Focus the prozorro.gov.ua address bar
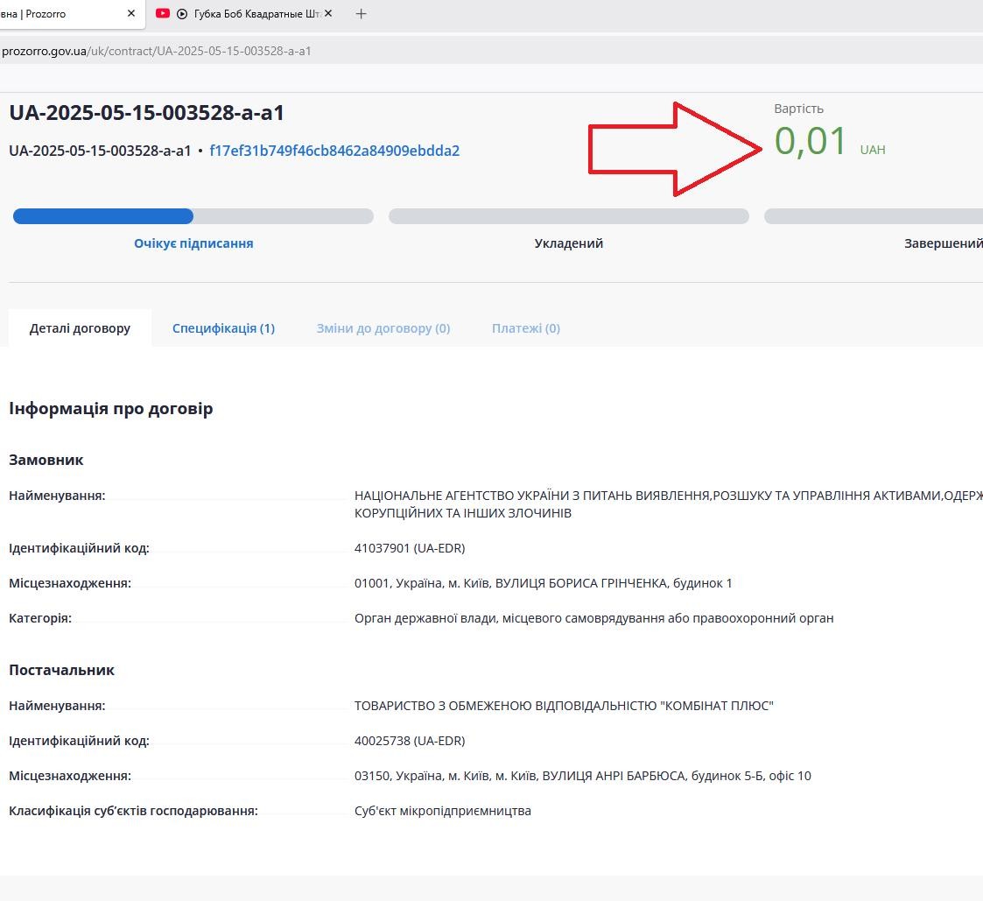Image resolution: width=983 pixels, height=901 pixels. (492, 51)
